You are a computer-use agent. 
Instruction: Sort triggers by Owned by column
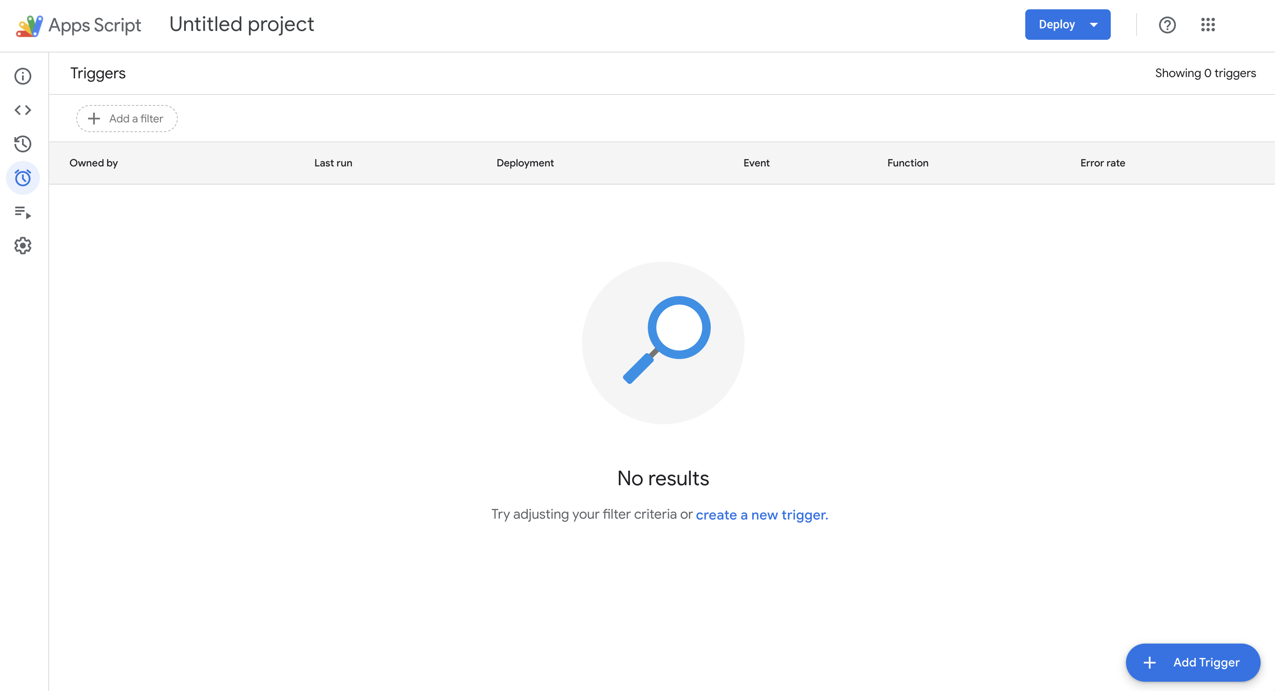click(94, 163)
